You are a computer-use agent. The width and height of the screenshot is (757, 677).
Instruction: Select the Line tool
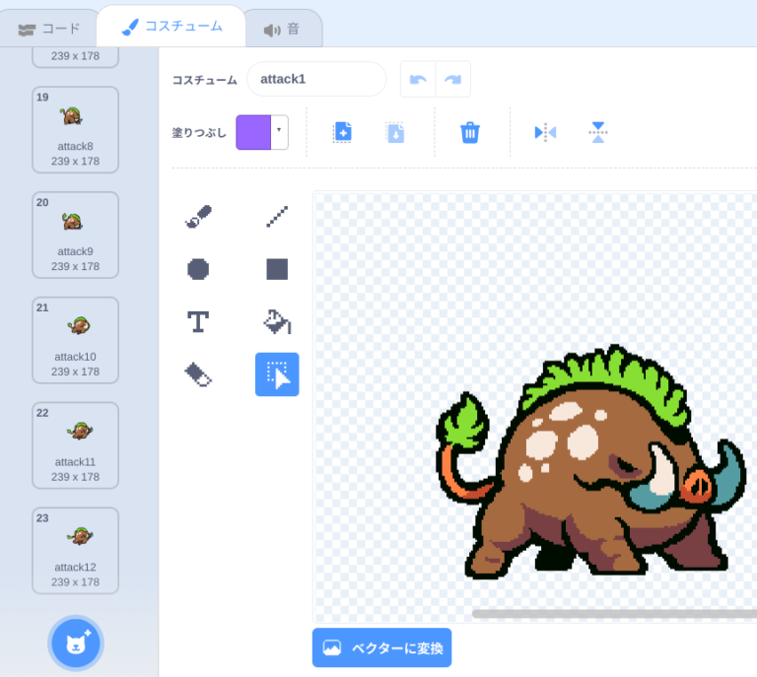277,217
